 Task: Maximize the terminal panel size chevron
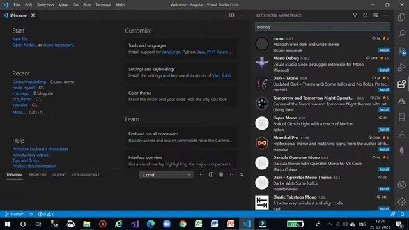tap(231, 174)
